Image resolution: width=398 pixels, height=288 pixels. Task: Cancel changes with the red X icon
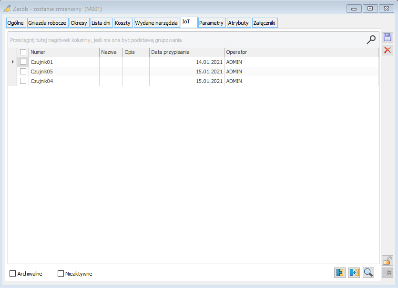click(x=388, y=50)
